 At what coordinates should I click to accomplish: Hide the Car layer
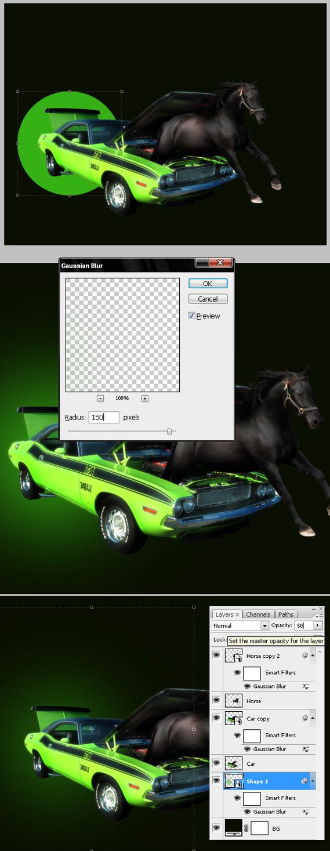(x=216, y=763)
